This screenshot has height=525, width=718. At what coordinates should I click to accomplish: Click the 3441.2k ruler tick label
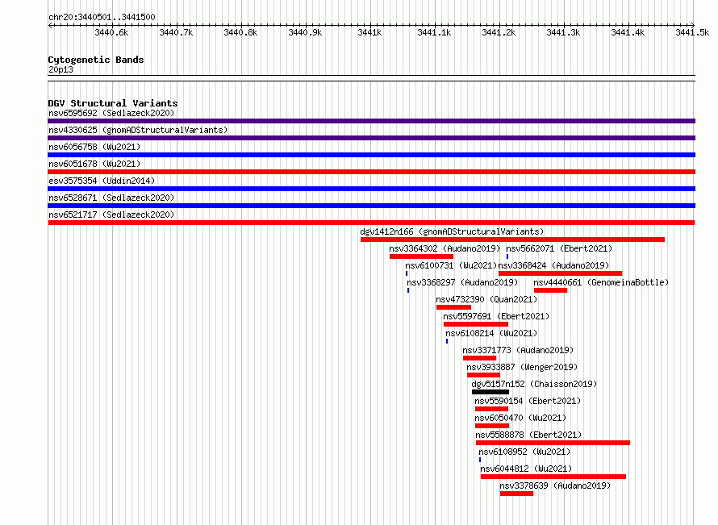pyautogui.click(x=499, y=32)
